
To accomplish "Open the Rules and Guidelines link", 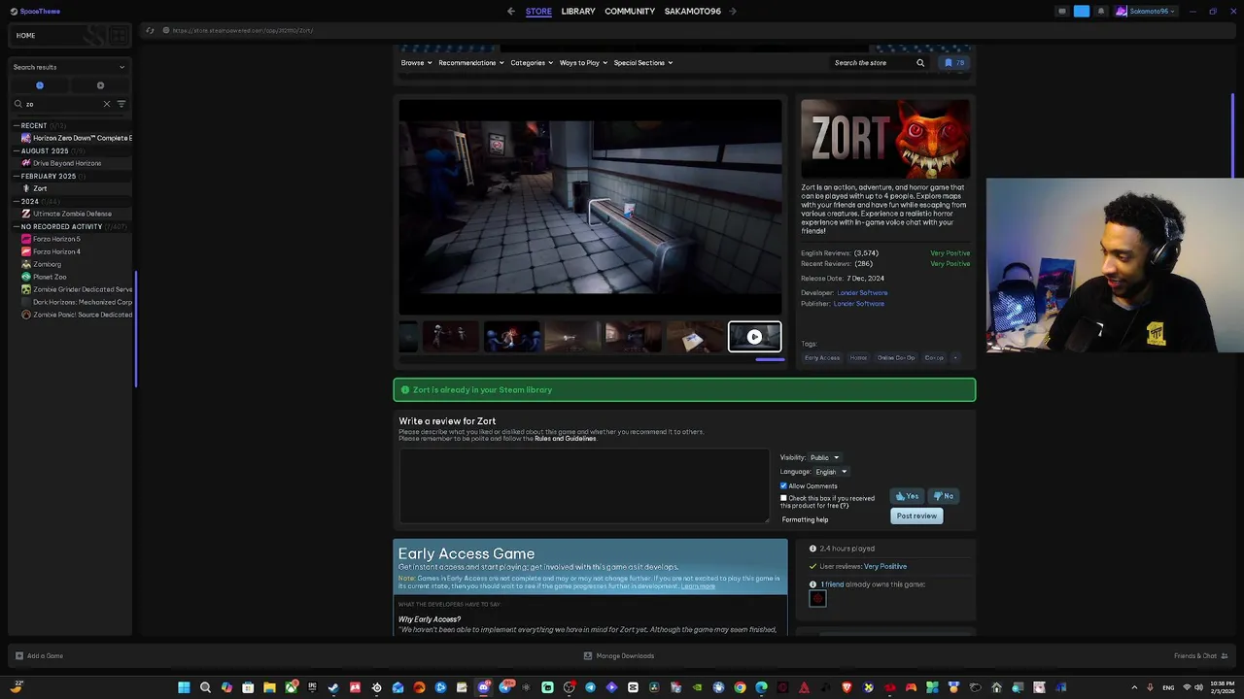I will pyautogui.click(x=566, y=439).
